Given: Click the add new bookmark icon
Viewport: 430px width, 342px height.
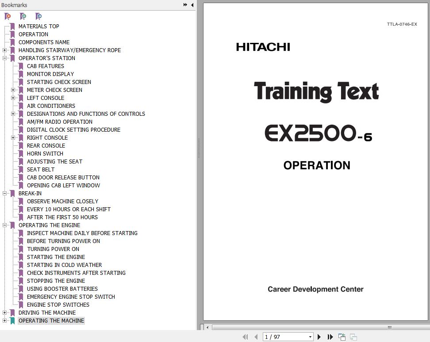Looking at the screenshot, I should 23,16.
